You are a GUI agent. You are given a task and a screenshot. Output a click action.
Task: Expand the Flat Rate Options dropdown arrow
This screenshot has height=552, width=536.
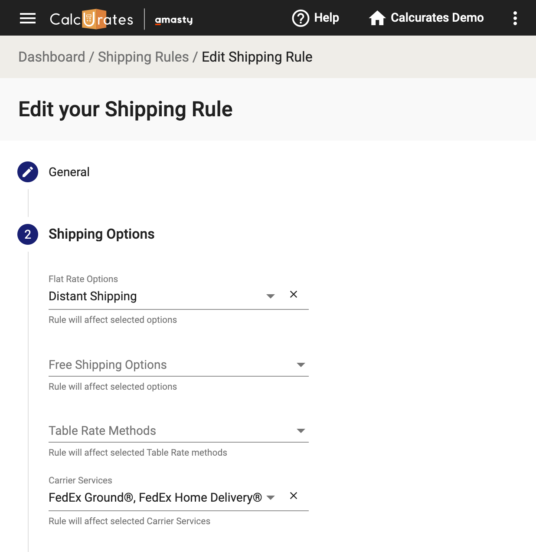click(271, 296)
